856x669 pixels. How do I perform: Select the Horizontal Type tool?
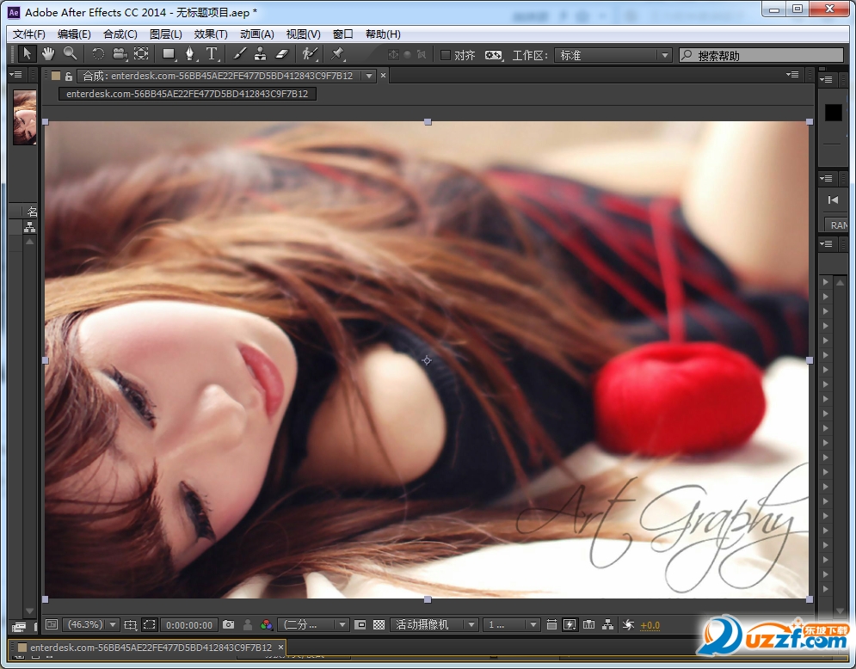212,54
